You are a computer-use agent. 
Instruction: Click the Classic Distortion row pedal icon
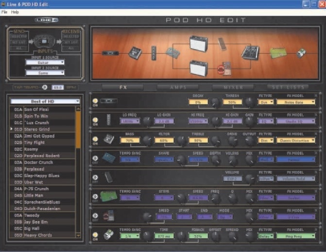[108, 139]
